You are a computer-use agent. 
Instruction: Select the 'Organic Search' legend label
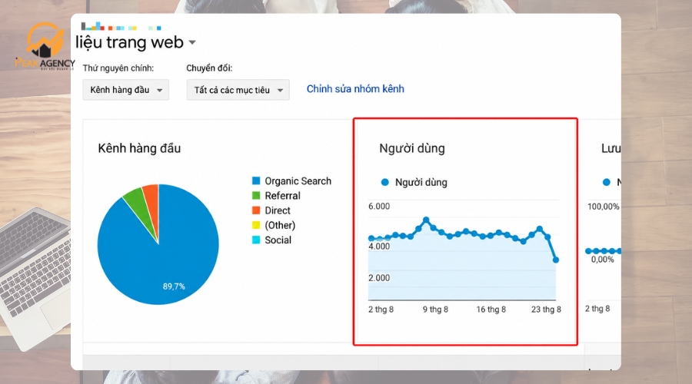(x=298, y=181)
